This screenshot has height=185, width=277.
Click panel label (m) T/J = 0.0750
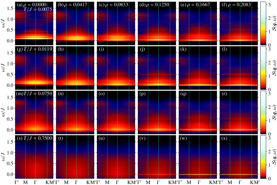coord(34,94)
